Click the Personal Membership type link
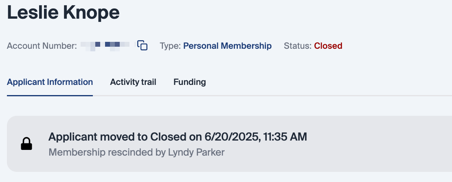Viewport: 452px width, 182px height. tap(227, 46)
